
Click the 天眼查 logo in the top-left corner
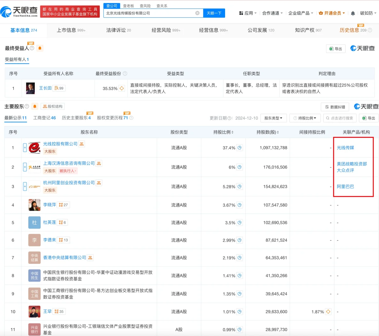click(20, 10)
